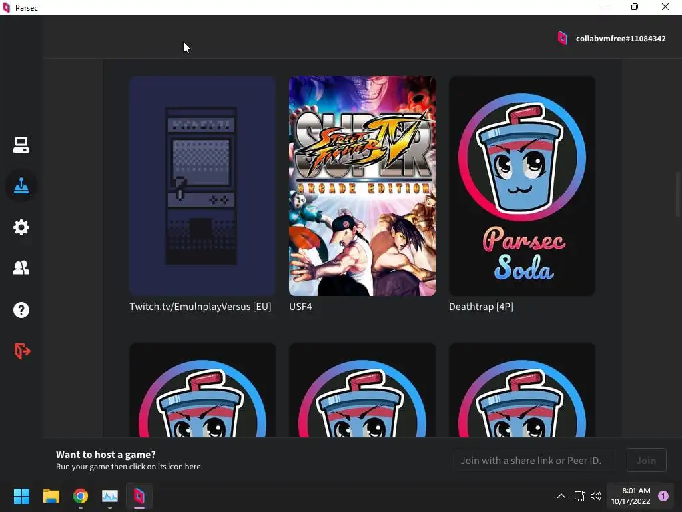
Task: Open the Twitch.tv/EmulnplayVersus [EU] thumbnail
Action: point(202,186)
